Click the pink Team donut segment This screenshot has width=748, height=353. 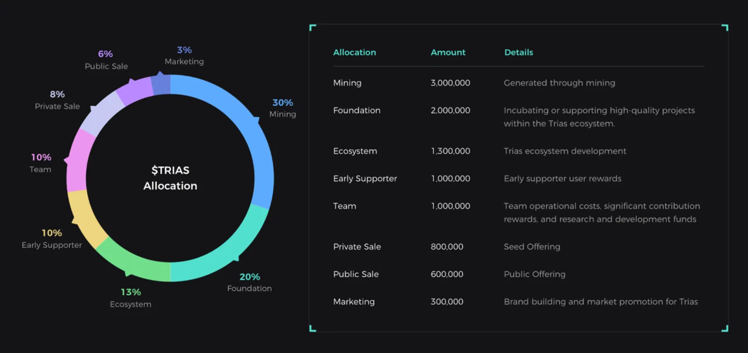tap(78, 161)
